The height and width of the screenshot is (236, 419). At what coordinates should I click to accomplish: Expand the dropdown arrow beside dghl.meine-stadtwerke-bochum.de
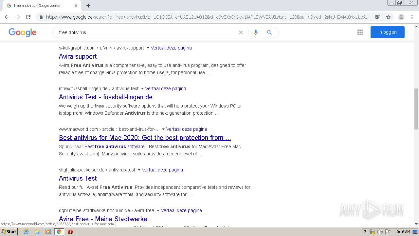[158, 210]
